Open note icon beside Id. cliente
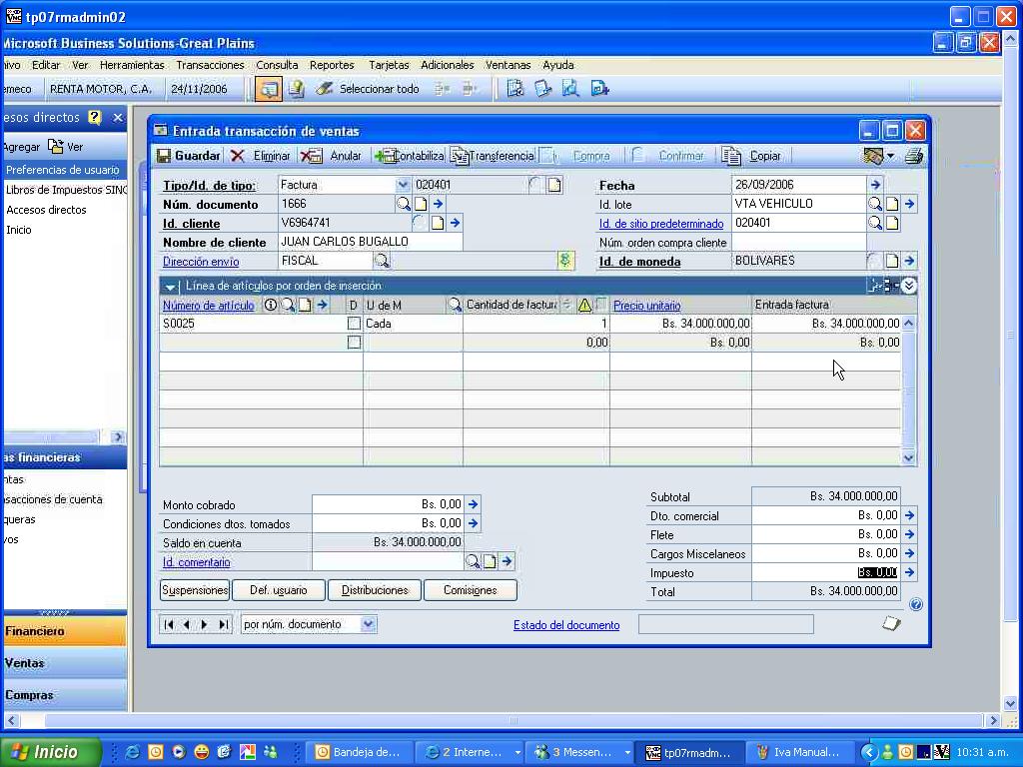This screenshot has width=1023, height=767. tap(438, 223)
